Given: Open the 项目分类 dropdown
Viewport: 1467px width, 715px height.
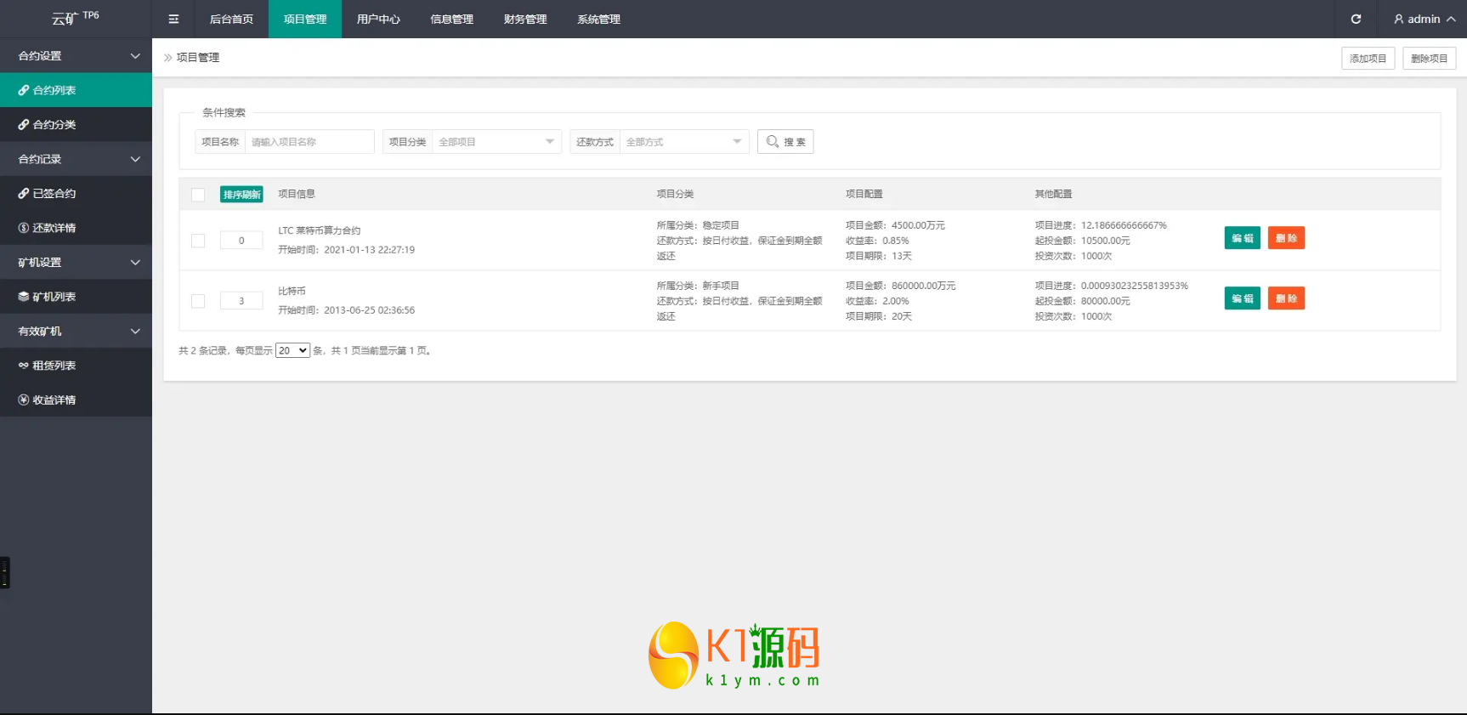Looking at the screenshot, I should coord(496,142).
